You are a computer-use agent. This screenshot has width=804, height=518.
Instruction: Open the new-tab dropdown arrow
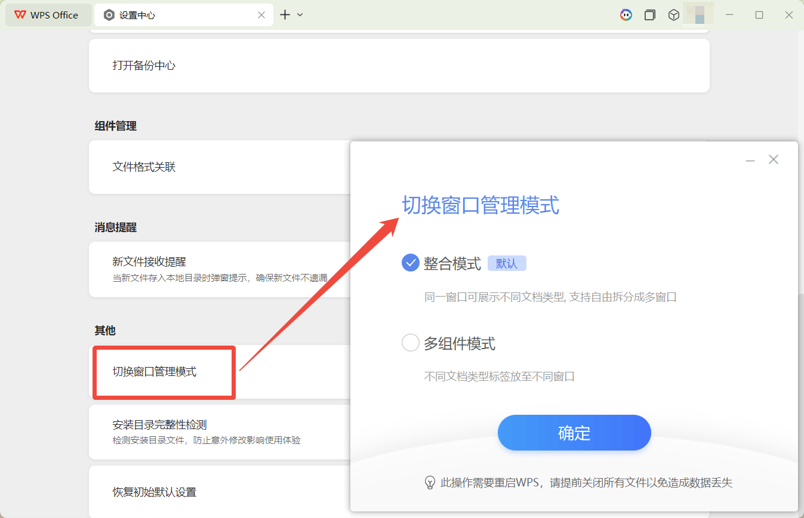click(x=300, y=15)
